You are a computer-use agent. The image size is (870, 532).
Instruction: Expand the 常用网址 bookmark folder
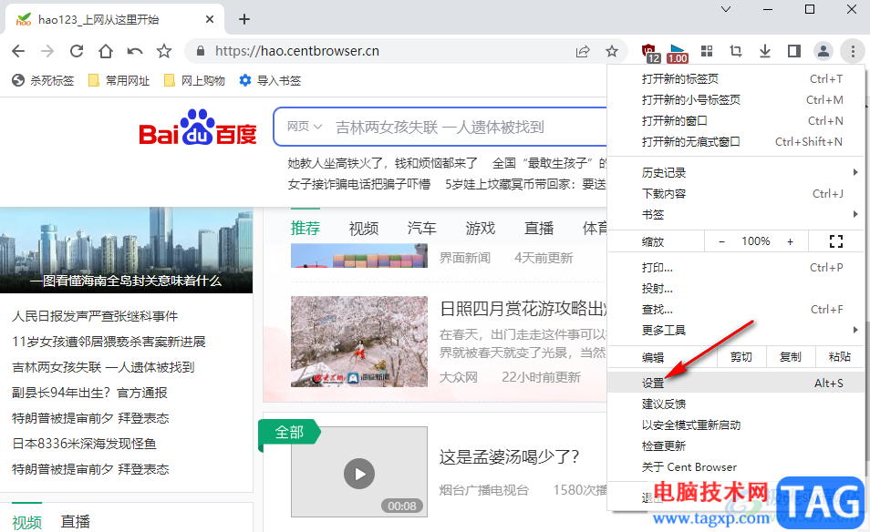click(119, 80)
